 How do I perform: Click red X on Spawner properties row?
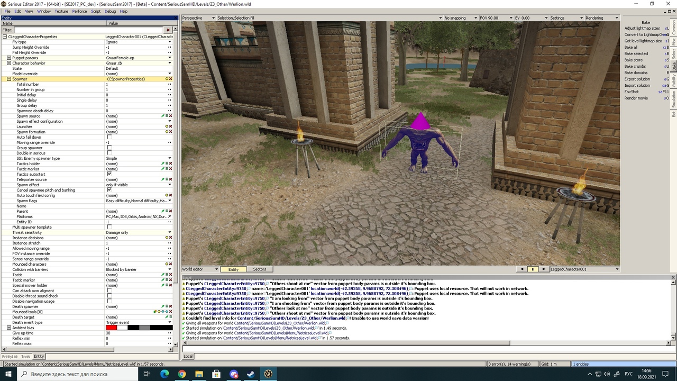[170, 79]
